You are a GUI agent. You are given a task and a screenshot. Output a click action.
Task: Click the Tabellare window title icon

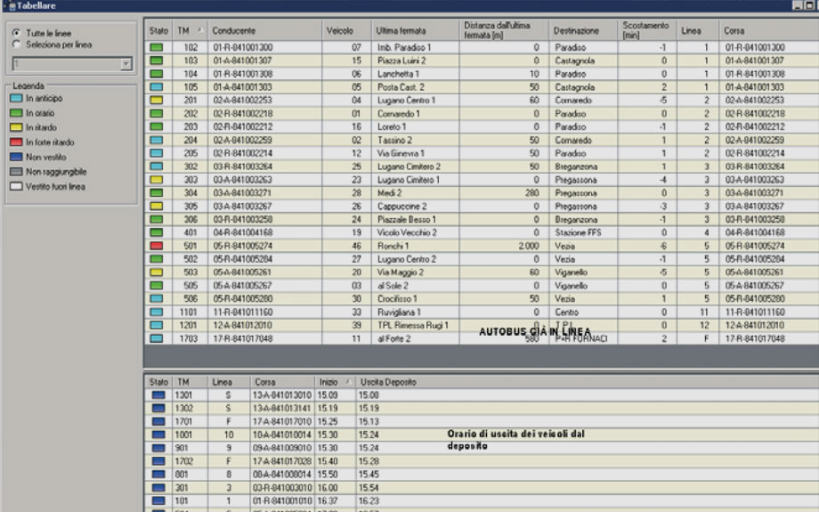coord(5,6)
